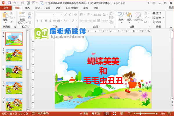Select slide 2 thumbnail

14,55
